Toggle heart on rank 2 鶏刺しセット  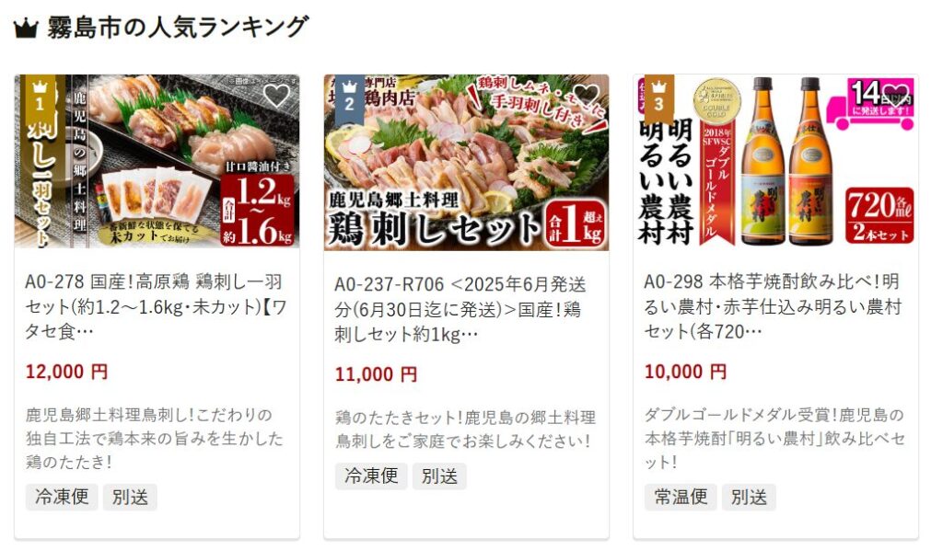point(587,96)
